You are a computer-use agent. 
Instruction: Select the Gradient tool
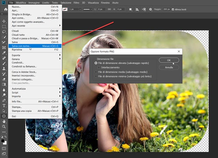(4, 84)
